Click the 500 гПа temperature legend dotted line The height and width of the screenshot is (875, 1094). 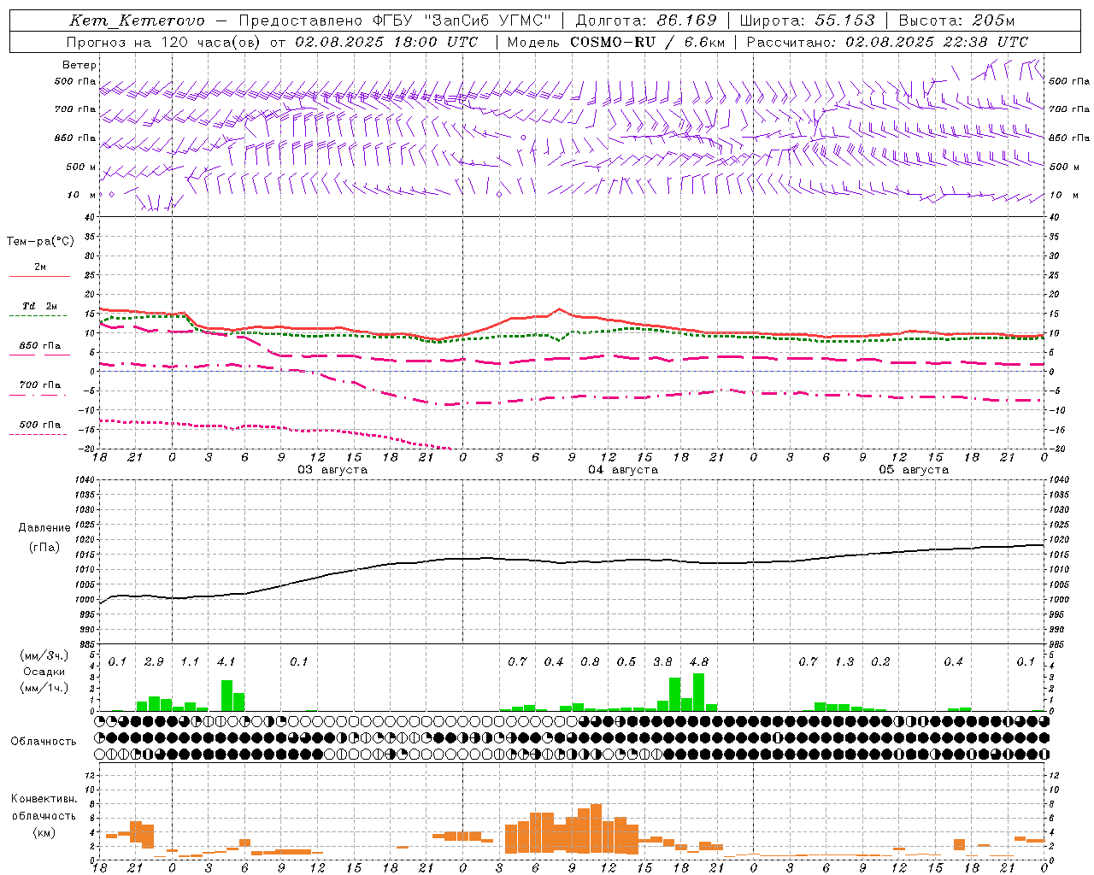point(39,435)
